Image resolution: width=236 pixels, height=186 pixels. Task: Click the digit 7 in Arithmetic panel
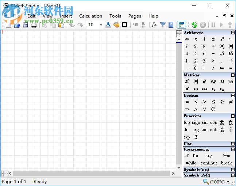[187, 46]
